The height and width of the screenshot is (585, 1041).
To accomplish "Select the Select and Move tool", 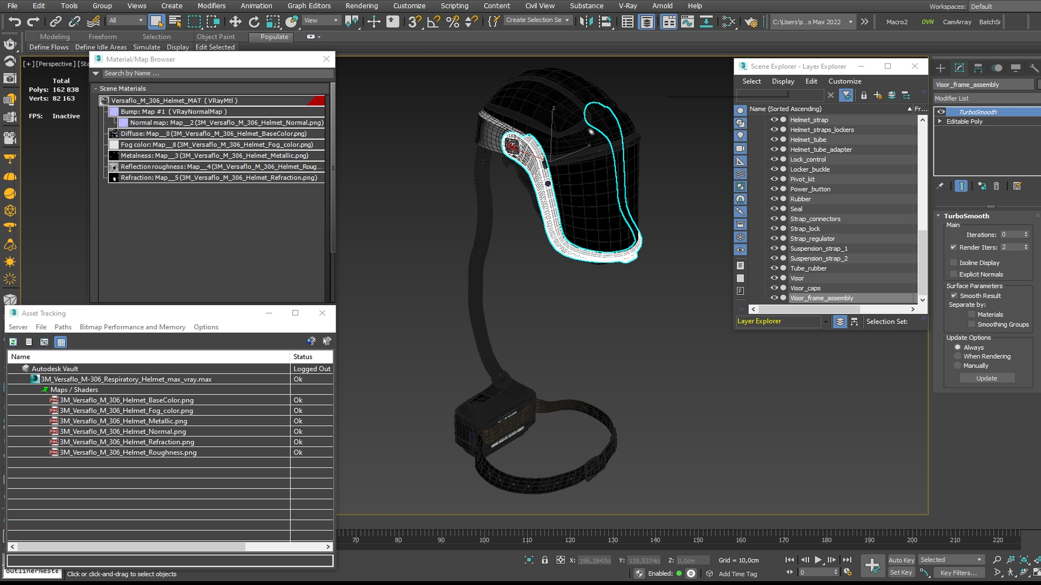I will [235, 22].
